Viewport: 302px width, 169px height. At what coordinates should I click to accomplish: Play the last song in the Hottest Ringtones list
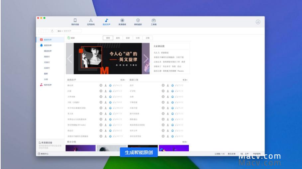101,136
